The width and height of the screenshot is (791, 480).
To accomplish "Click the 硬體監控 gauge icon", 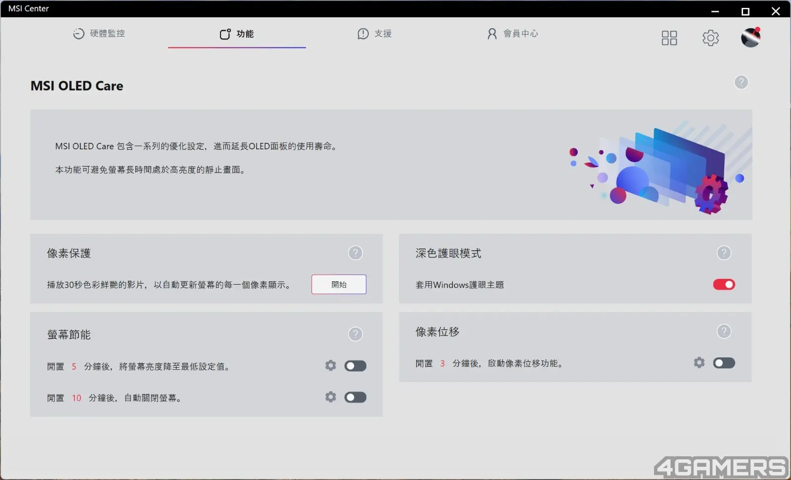I will point(79,34).
